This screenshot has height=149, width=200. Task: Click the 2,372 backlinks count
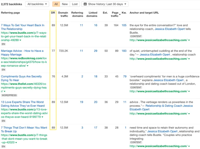pos(11,4)
